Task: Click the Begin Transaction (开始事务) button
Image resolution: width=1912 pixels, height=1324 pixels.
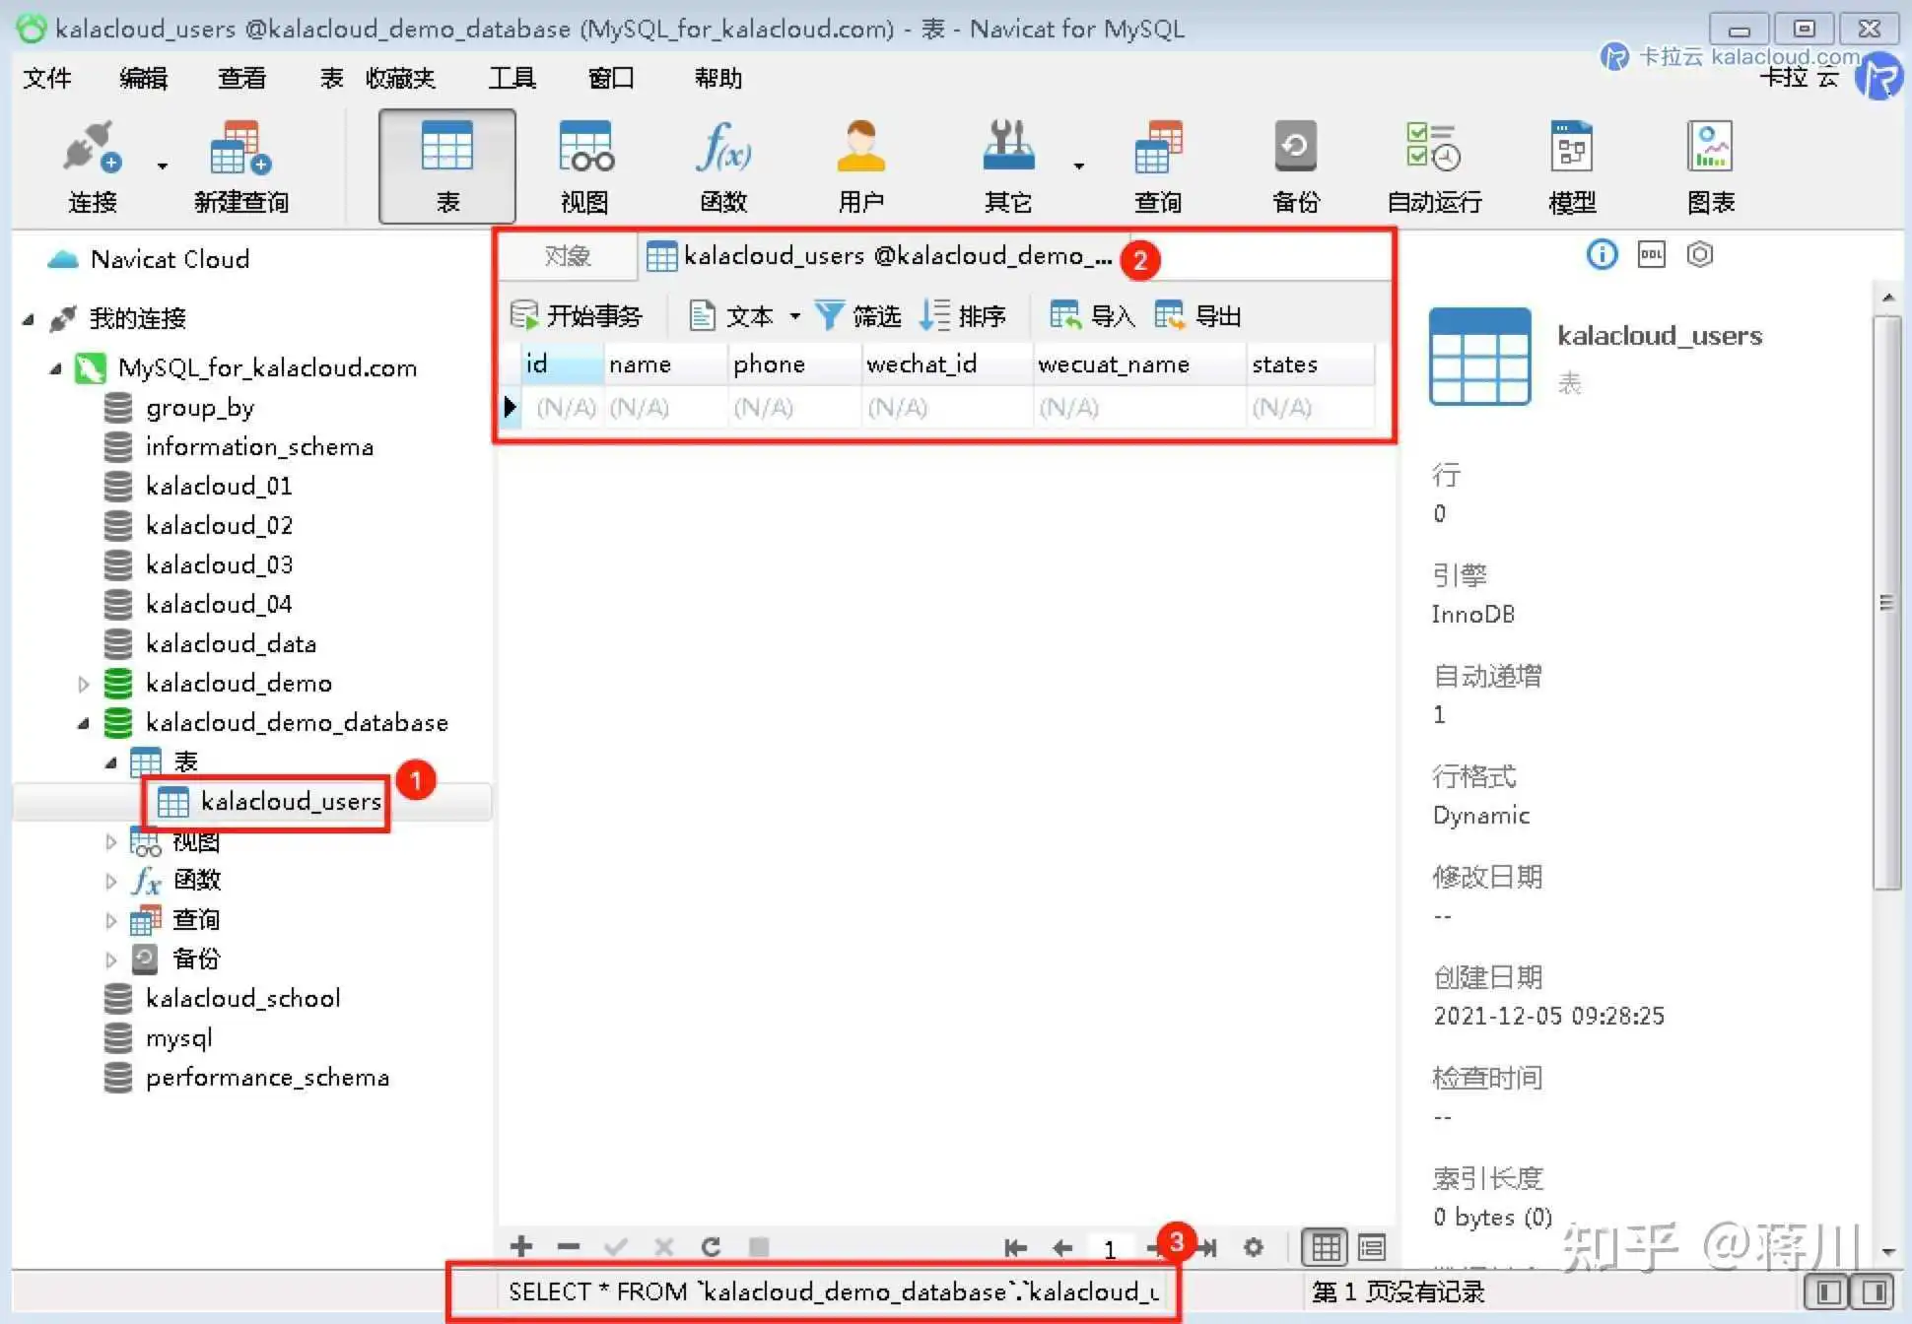Action: [x=577, y=316]
